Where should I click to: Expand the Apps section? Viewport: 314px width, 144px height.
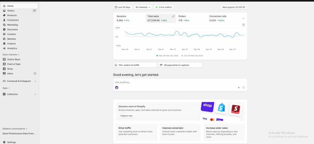coord(6,88)
